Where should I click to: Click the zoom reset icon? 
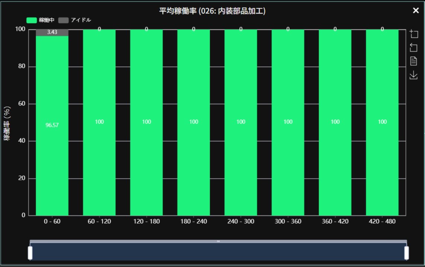point(413,47)
